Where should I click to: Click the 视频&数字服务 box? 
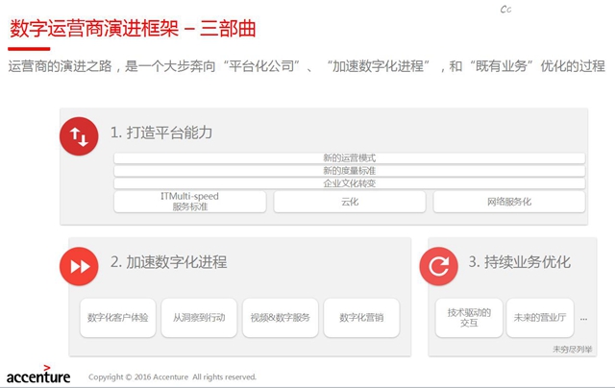[281, 317]
